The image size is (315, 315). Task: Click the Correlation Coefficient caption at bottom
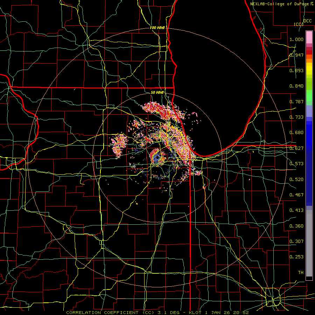pyautogui.click(x=157, y=313)
